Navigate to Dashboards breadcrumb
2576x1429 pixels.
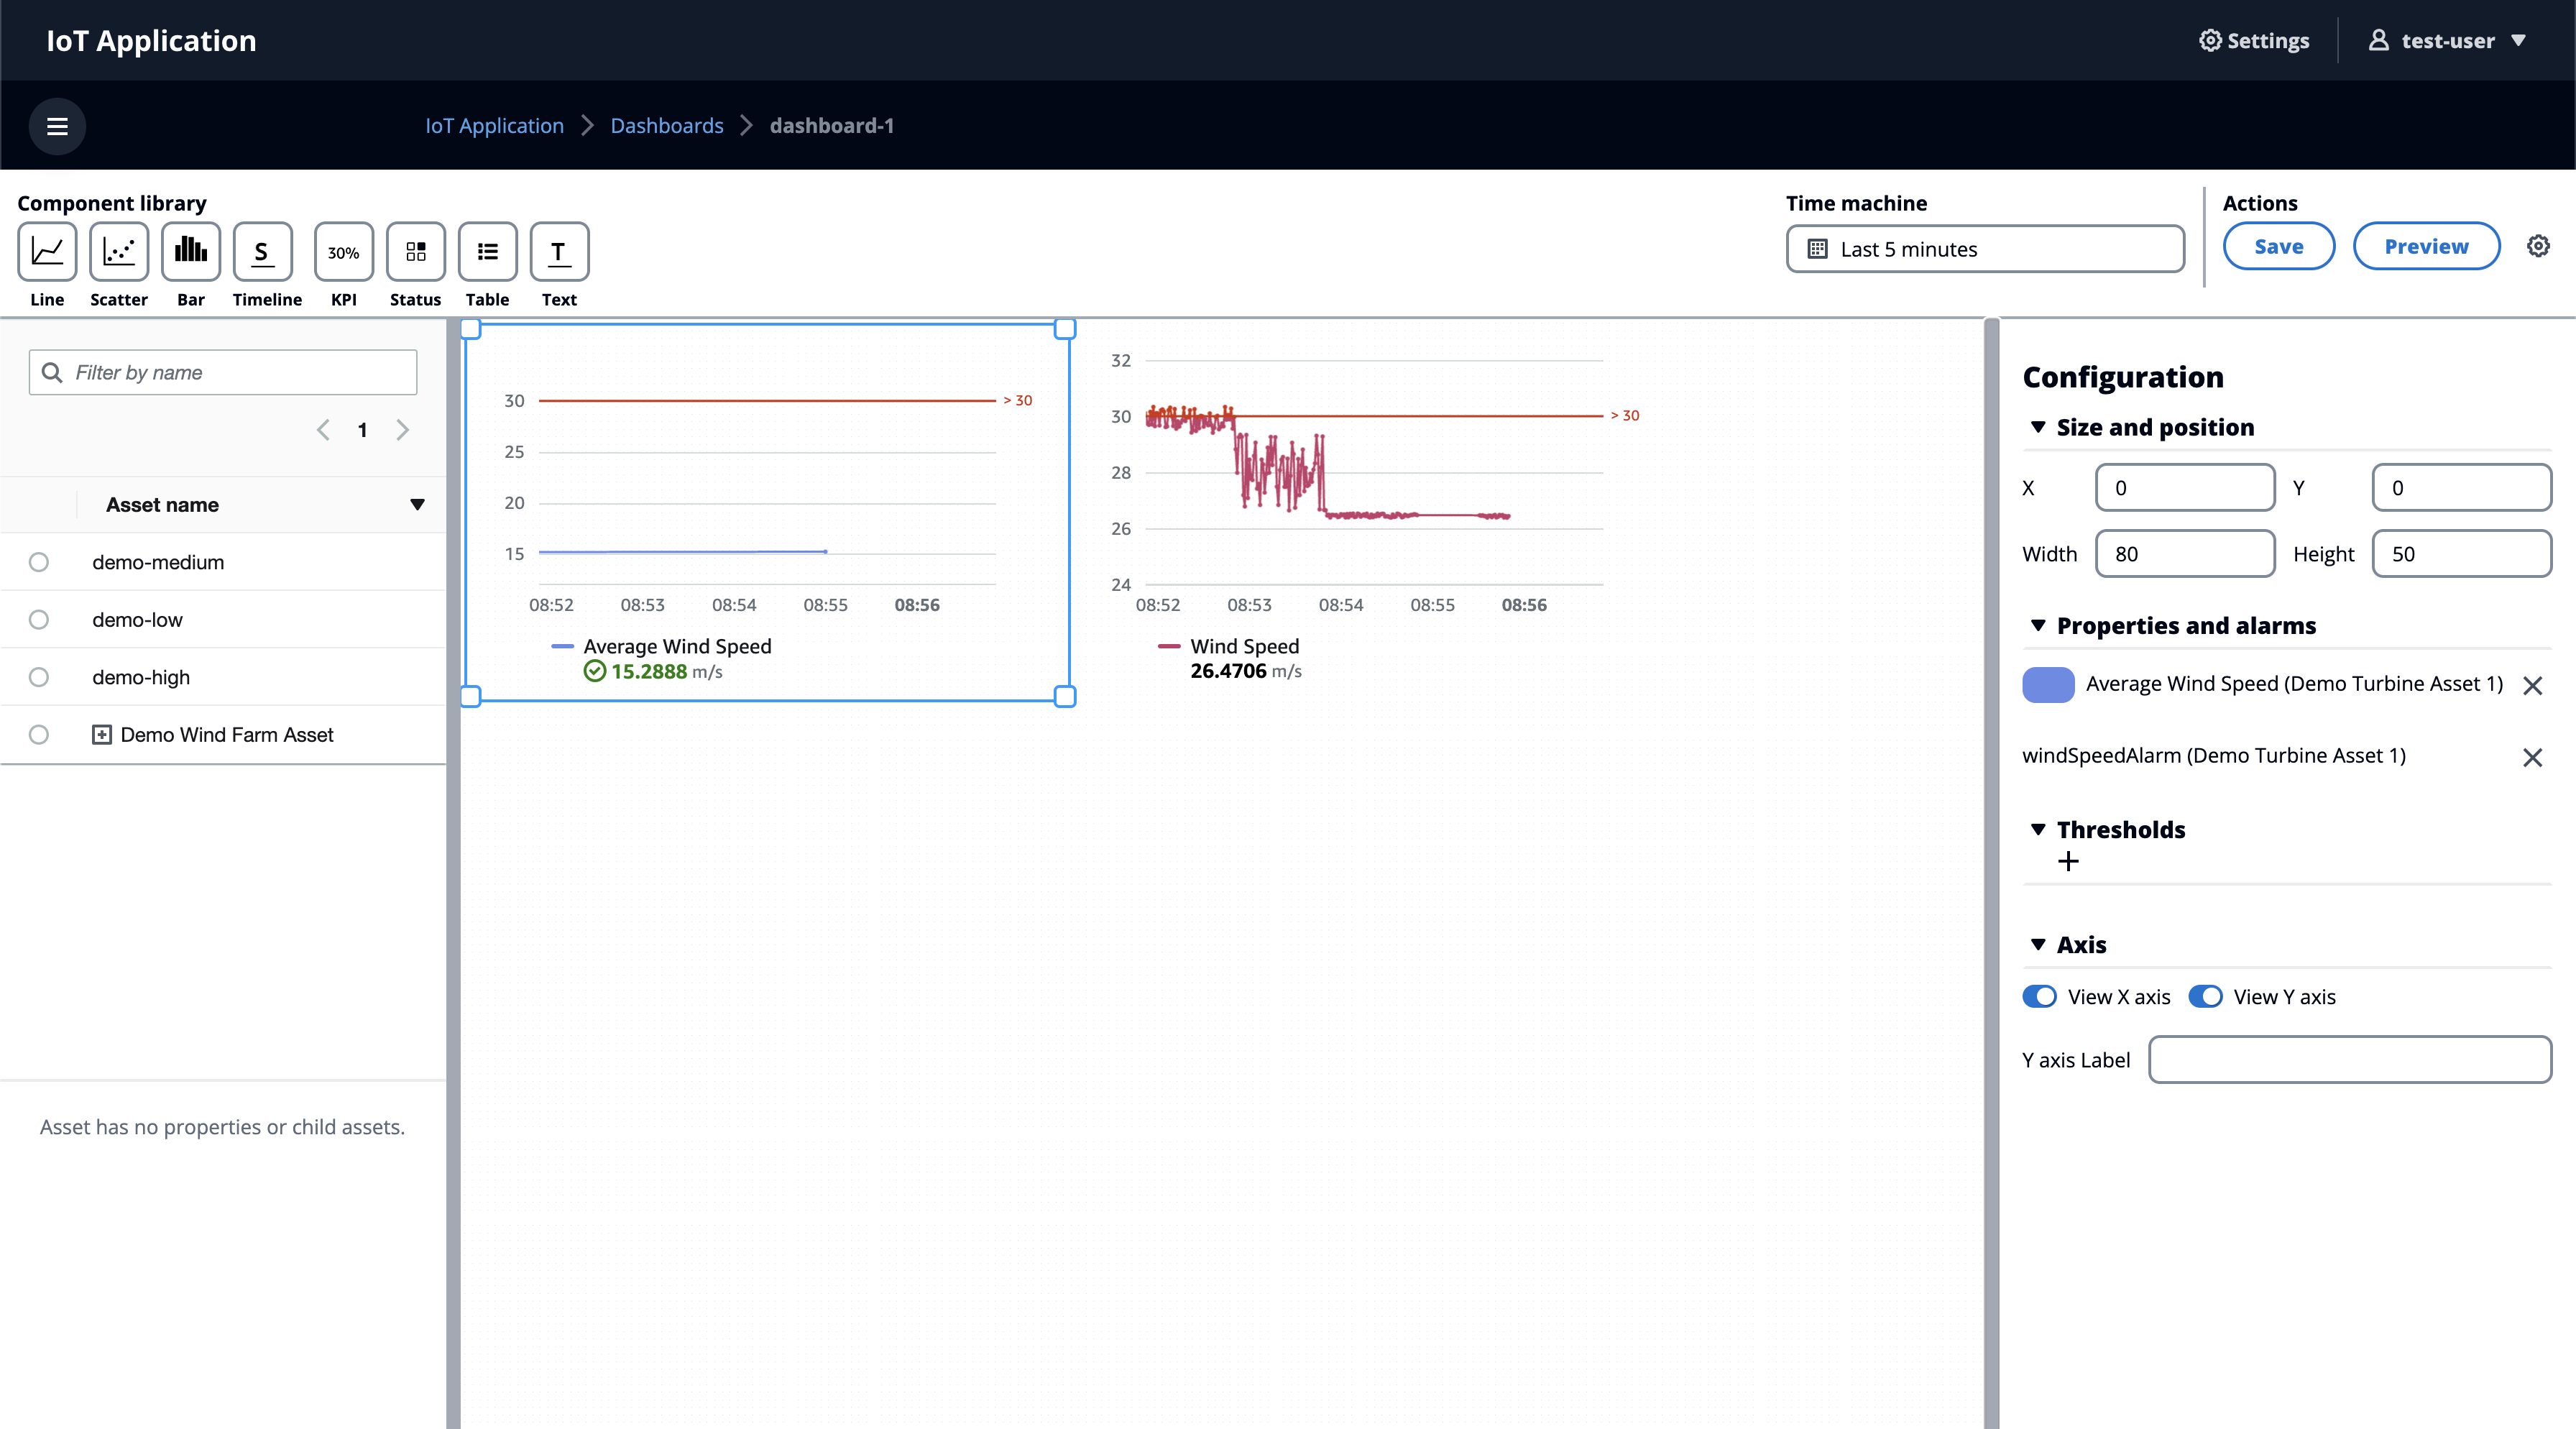666,126
